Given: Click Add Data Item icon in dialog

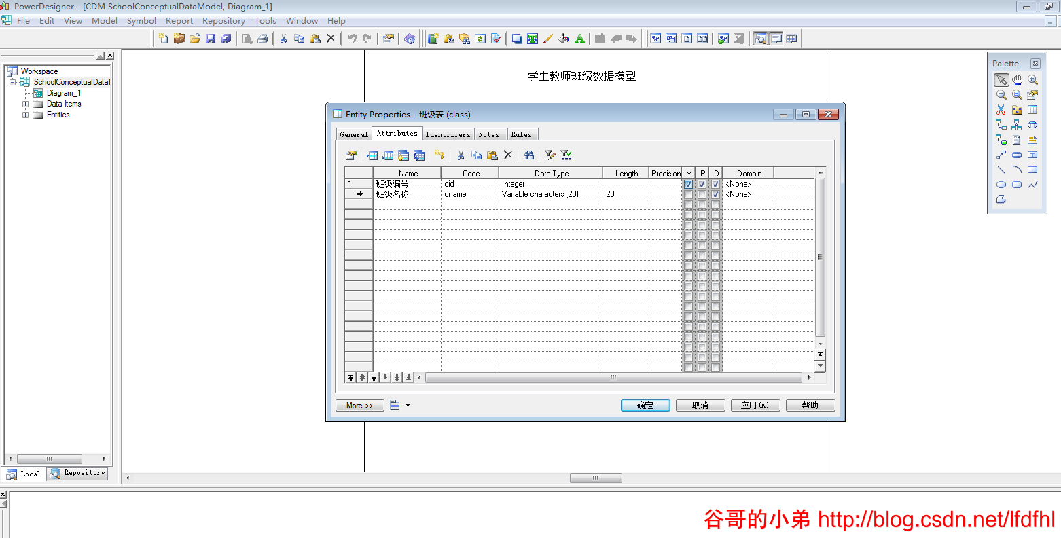Looking at the screenshot, I should point(403,155).
